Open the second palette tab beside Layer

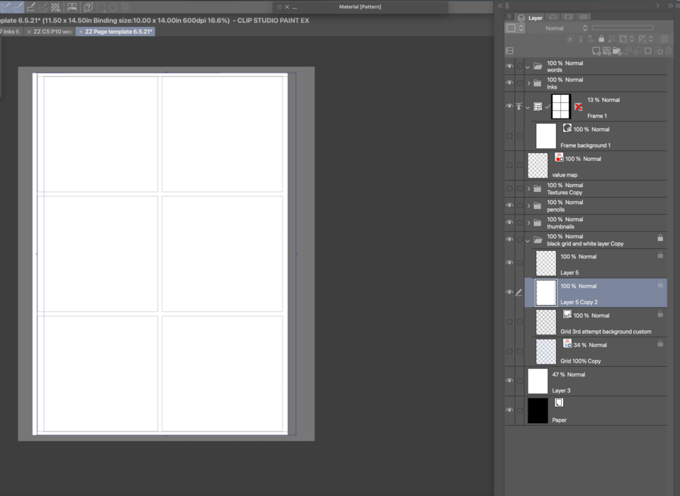click(553, 17)
